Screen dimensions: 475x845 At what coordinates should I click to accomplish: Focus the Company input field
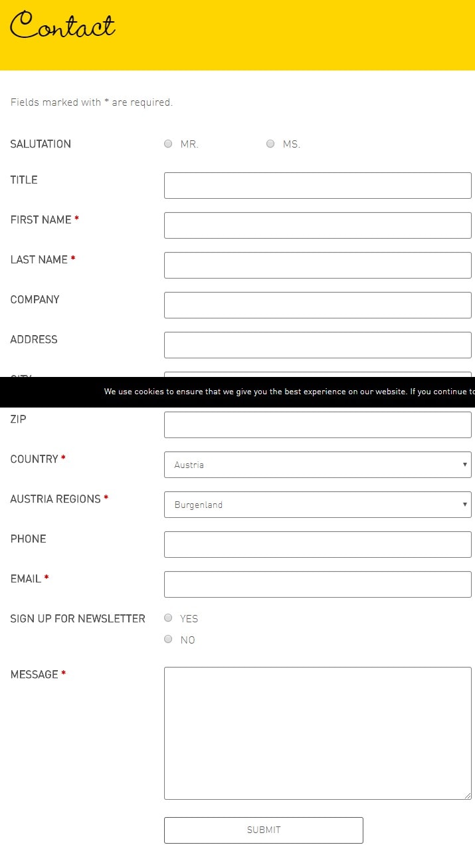(318, 305)
